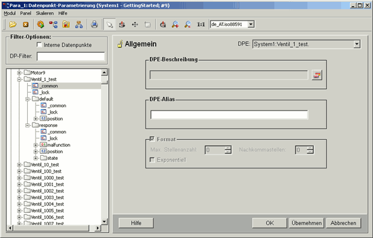Select the Ventil_1006_test tree row

[48, 218]
